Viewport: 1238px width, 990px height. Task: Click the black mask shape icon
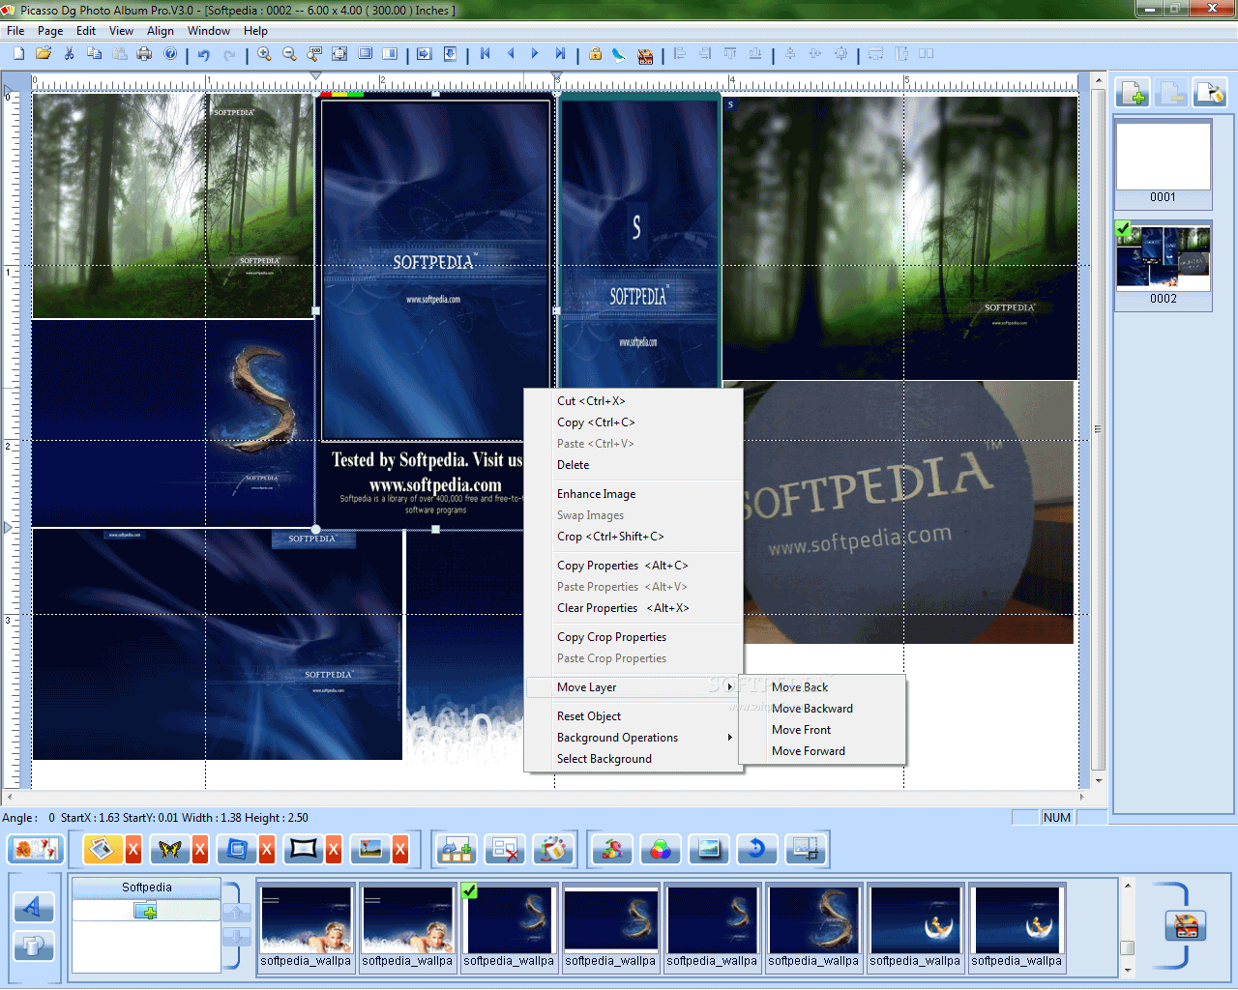coord(304,850)
